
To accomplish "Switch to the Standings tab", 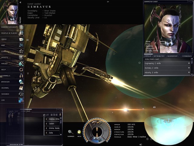I will click(187, 56).
